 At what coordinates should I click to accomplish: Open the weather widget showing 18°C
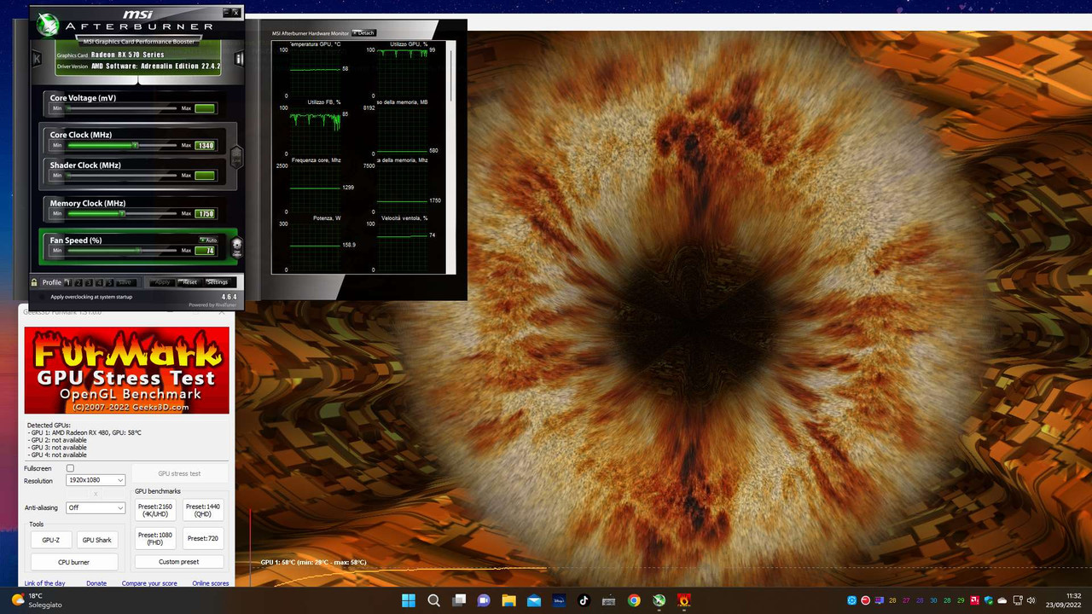[x=36, y=600]
